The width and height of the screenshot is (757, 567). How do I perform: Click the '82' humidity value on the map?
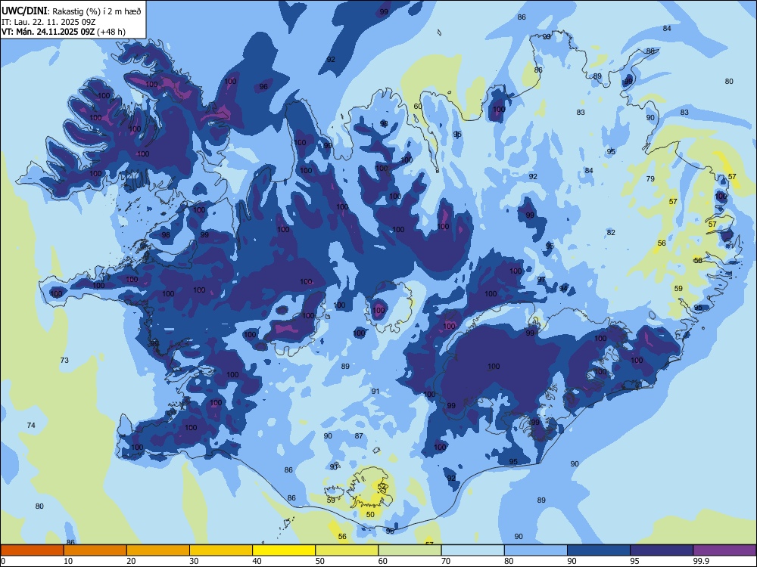pos(611,232)
